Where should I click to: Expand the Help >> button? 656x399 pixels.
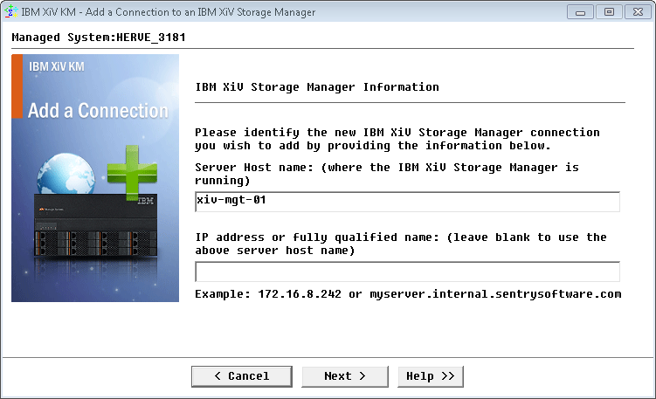tap(431, 376)
